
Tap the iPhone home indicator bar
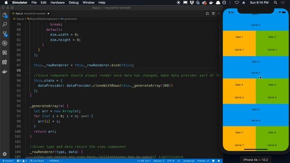coord(256,149)
